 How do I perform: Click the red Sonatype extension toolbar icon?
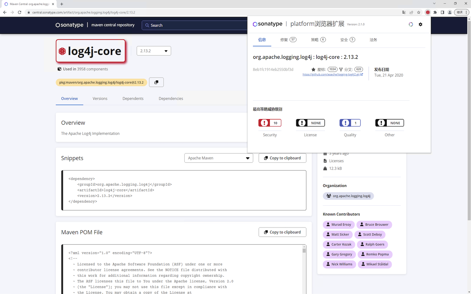click(428, 12)
